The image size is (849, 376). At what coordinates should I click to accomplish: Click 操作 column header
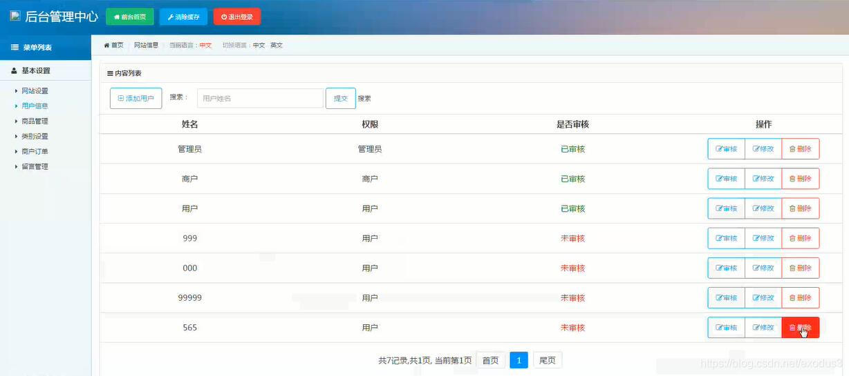click(763, 124)
